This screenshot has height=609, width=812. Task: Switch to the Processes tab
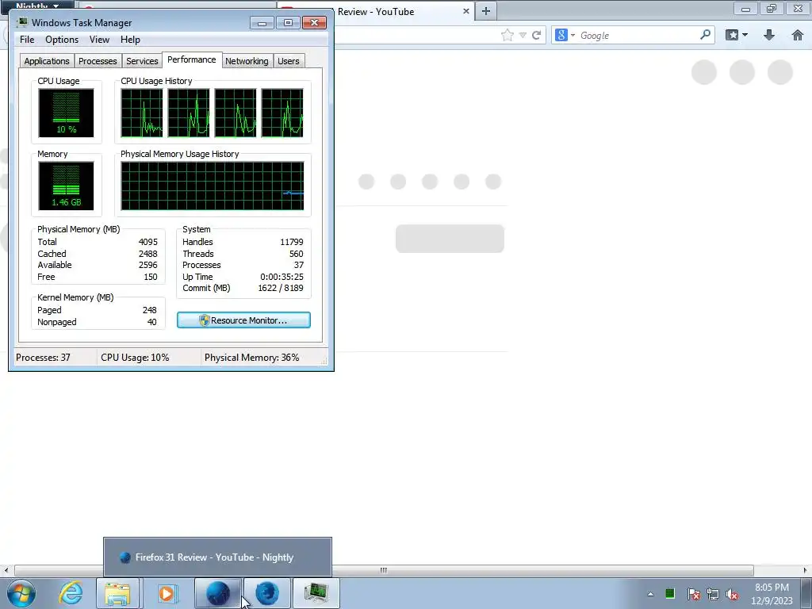(x=98, y=61)
